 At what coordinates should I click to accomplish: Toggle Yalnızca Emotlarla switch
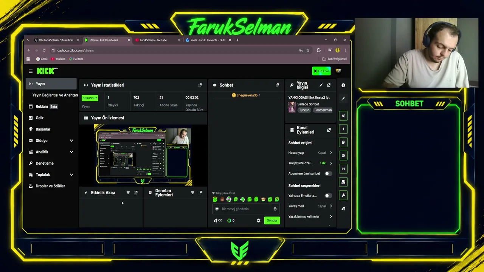click(328, 196)
